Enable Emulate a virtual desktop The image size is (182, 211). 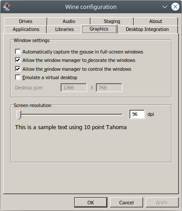pos(18,77)
